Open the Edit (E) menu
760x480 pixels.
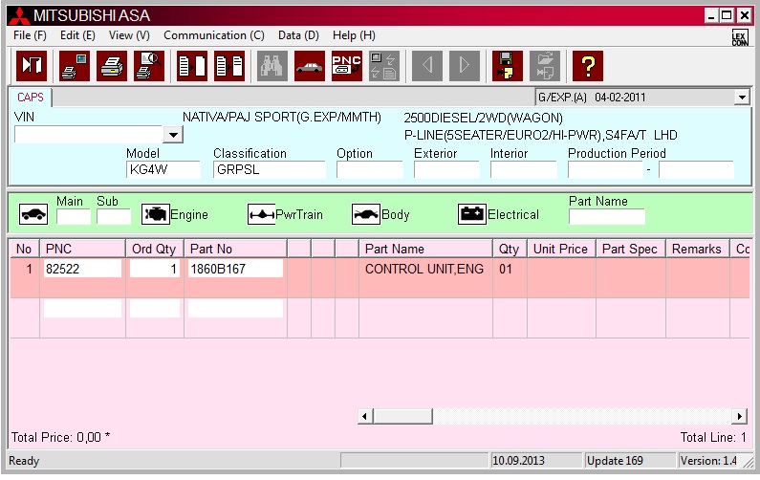[77, 35]
